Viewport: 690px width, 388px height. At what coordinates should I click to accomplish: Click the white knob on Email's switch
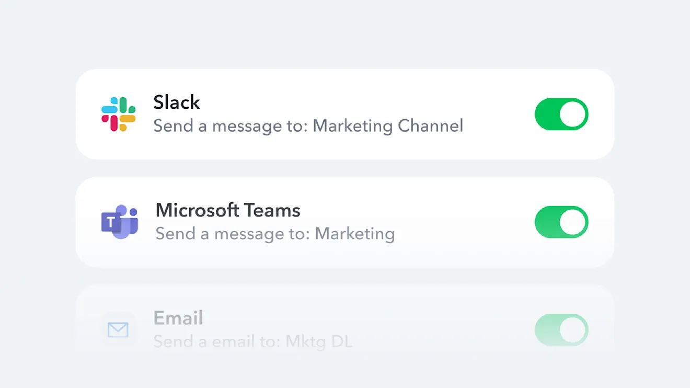(573, 329)
